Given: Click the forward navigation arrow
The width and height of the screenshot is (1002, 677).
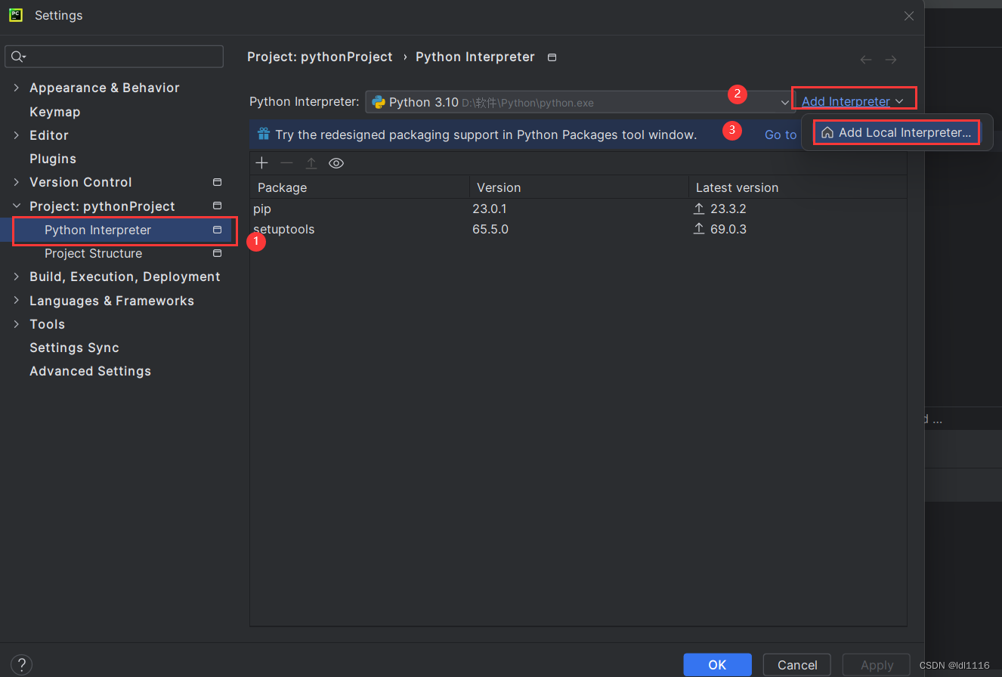Looking at the screenshot, I should pyautogui.click(x=891, y=60).
